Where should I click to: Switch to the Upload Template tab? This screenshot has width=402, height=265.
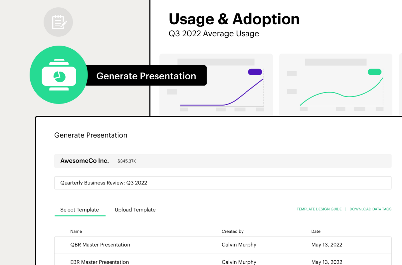click(x=135, y=210)
